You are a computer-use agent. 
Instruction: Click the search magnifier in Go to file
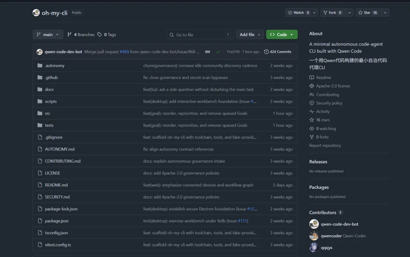172,35
